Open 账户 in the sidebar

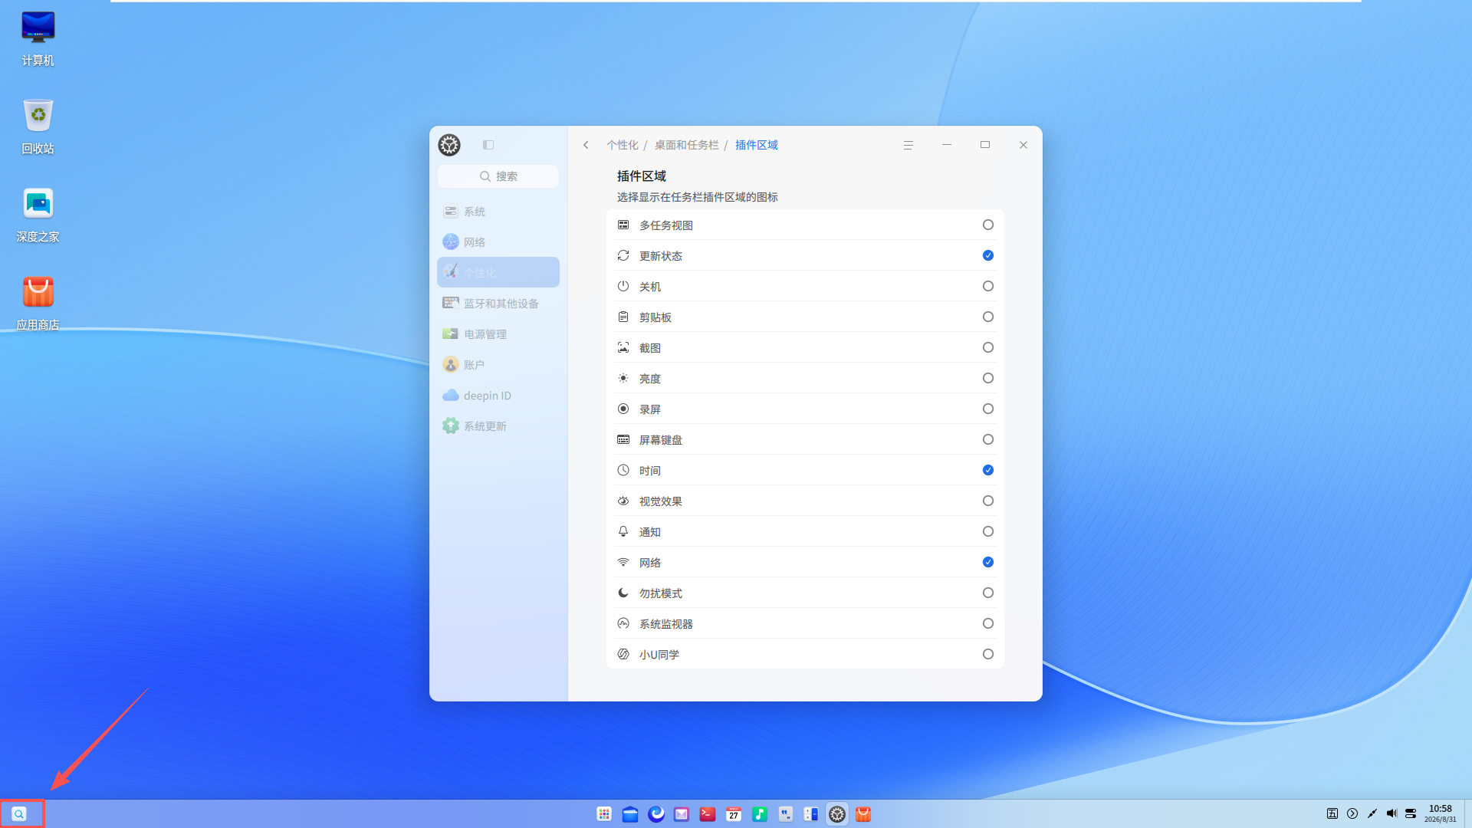click(498, 365)
